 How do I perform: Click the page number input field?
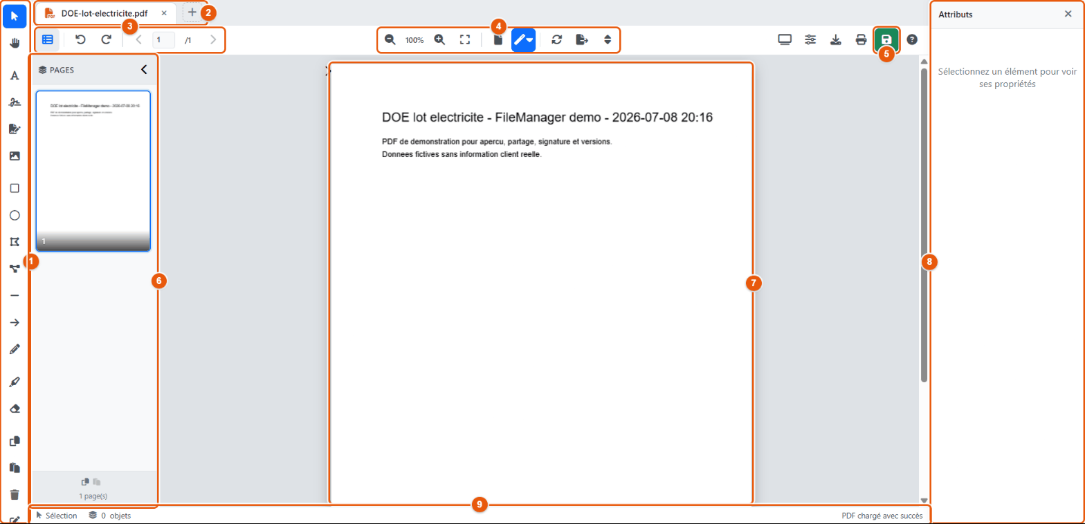click(x=164, y=40)
